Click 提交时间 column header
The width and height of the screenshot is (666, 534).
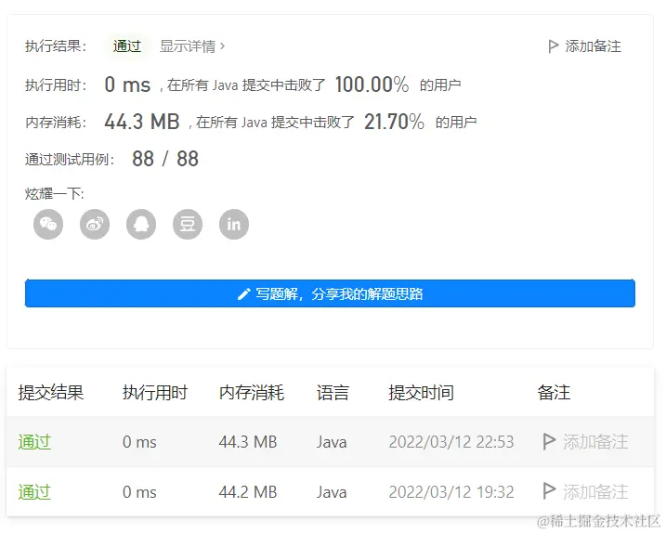pos(422,392)
